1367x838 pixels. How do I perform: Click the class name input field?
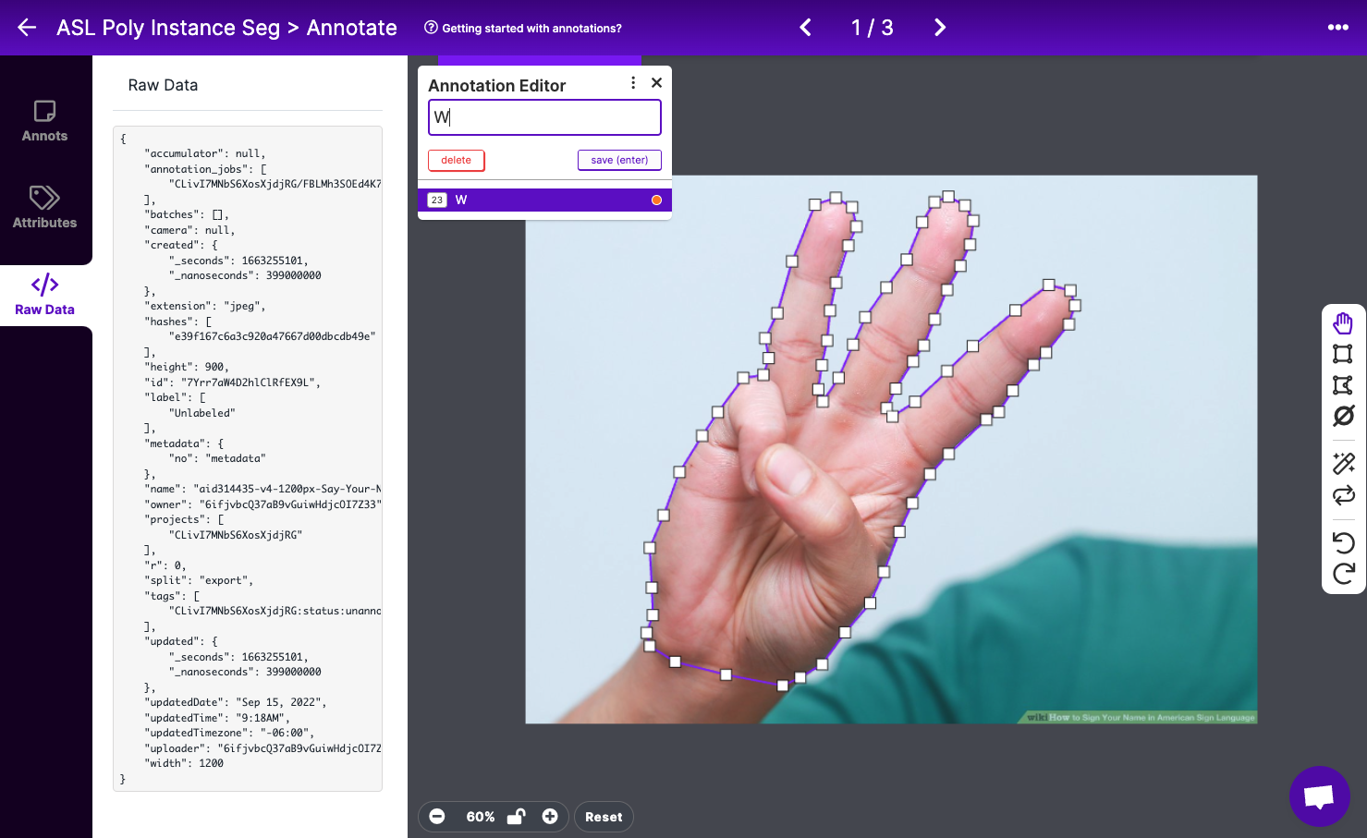pyautogui.click(x=544, y=117)
